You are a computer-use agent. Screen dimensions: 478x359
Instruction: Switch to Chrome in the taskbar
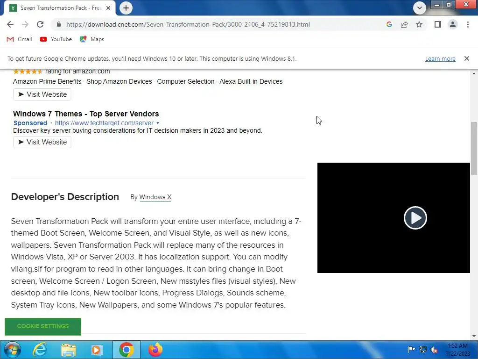[x=127, y=350]
